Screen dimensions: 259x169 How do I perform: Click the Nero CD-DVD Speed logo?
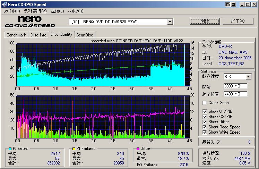30,22
